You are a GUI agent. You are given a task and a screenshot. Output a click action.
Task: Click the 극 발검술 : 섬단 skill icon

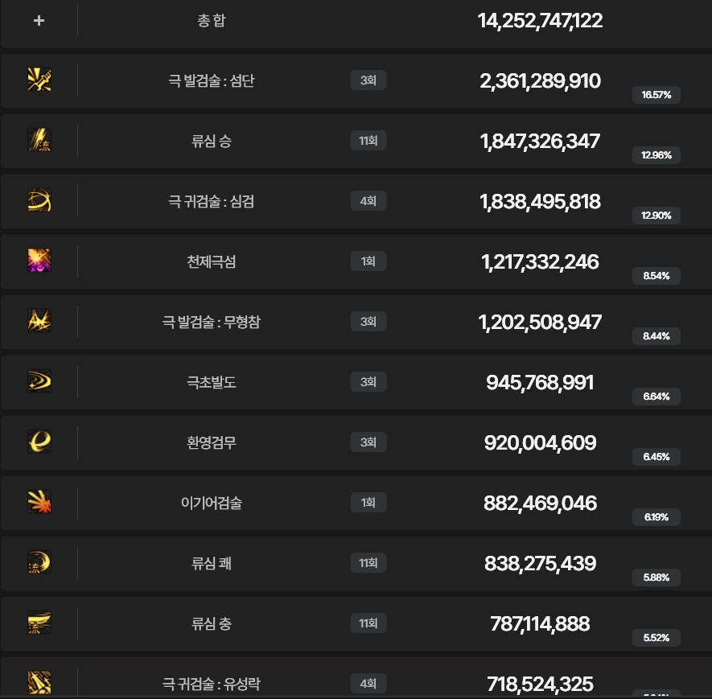click(x=39, y=80)
